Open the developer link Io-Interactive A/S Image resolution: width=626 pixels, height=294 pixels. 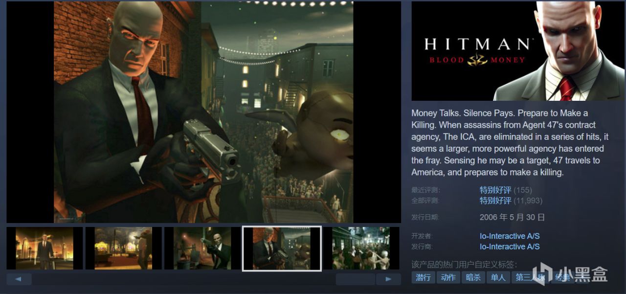[x=510, y=236]
